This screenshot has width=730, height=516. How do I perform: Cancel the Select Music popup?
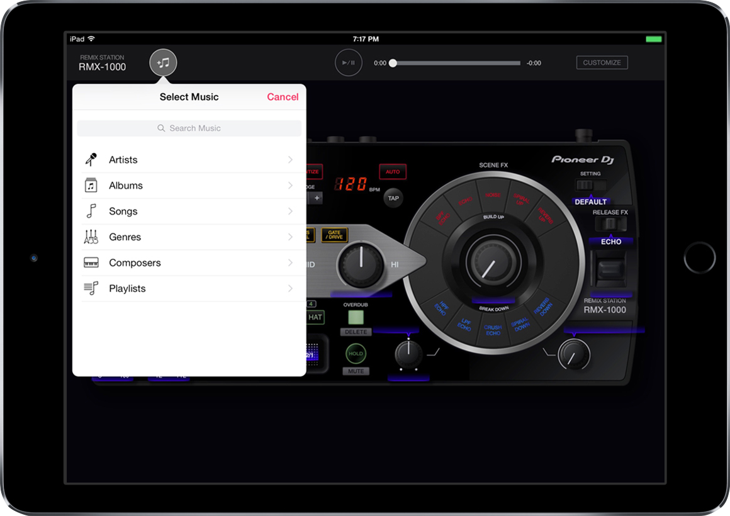[283, 97]
